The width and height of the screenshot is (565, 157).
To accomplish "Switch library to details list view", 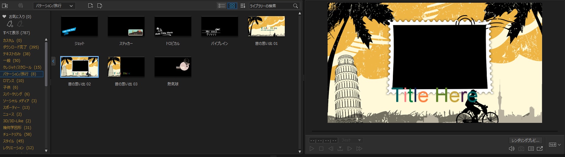I will (x=222, y=6).
